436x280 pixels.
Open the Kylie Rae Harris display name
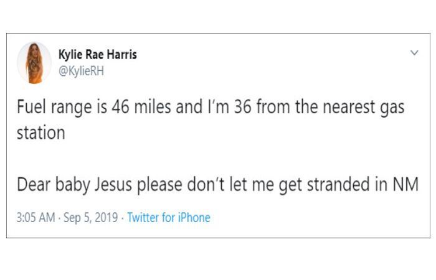pos(98,55)
